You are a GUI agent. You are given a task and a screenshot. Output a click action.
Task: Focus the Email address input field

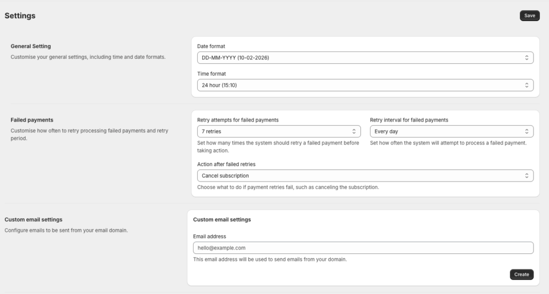(362, 248)
